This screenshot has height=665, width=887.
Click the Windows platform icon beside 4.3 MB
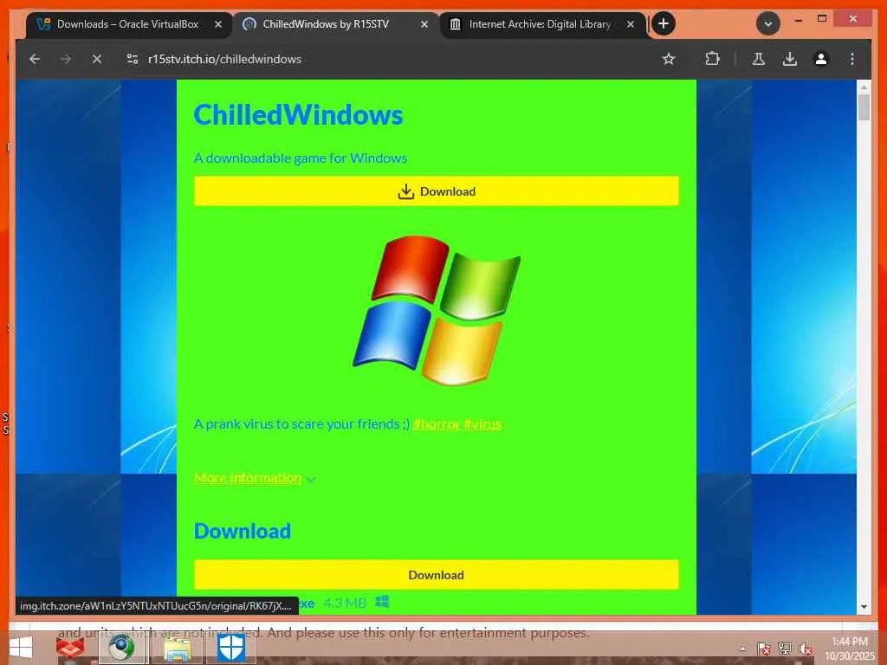tap(382, 603)
